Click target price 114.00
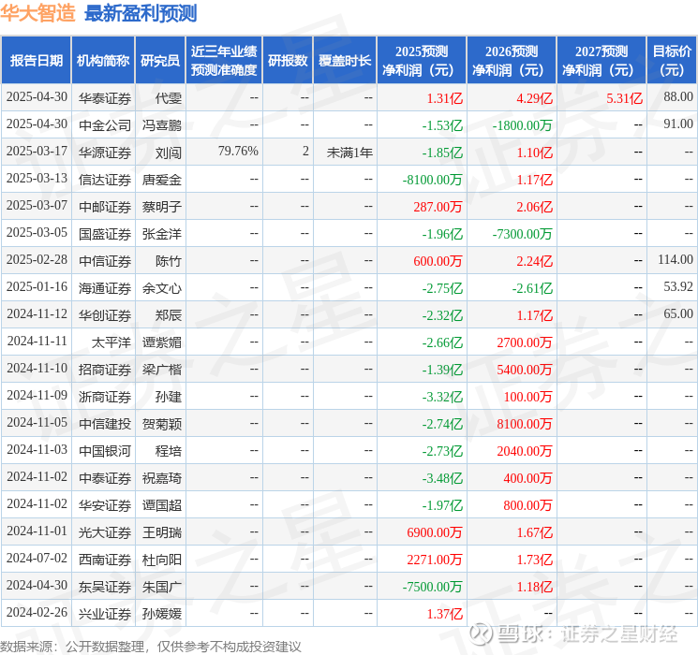Viewport: 698px width, 655px height. pyautogui.click(x=676, y=259)
